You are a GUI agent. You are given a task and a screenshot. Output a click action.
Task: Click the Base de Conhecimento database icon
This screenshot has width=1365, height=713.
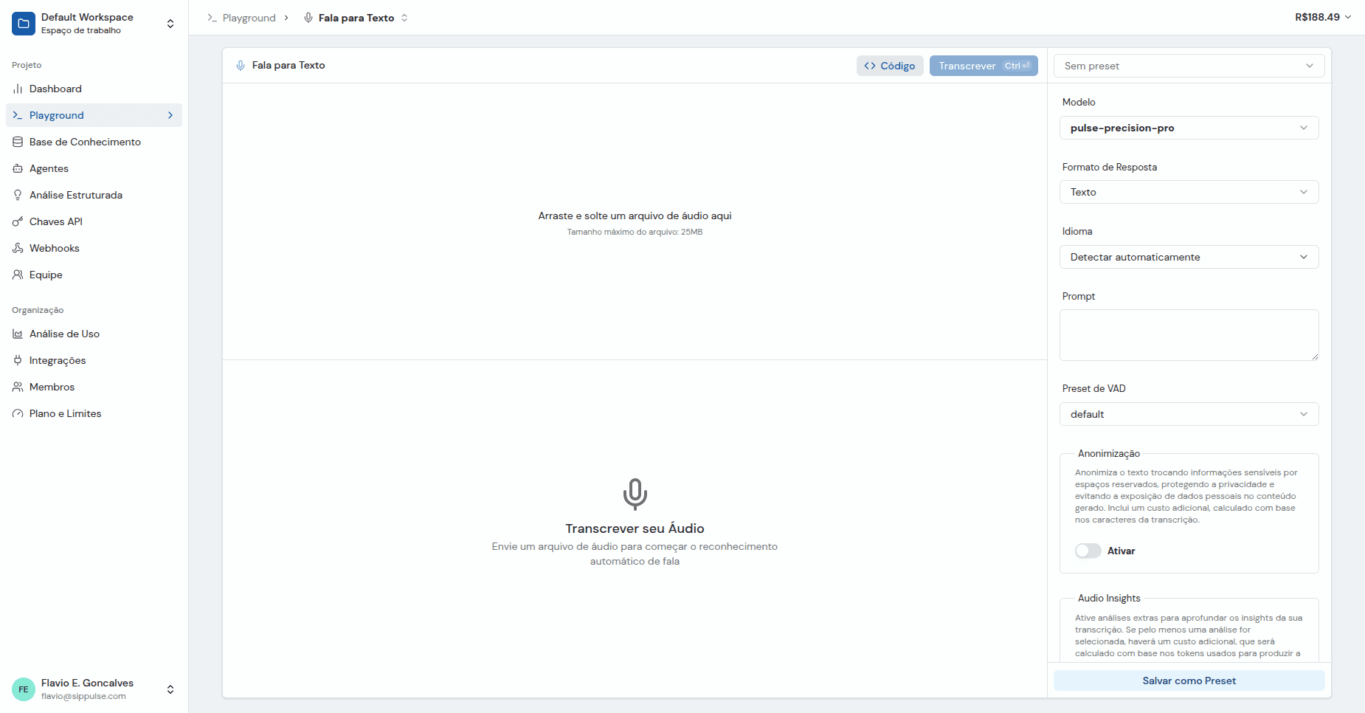(x=18, y=142)
